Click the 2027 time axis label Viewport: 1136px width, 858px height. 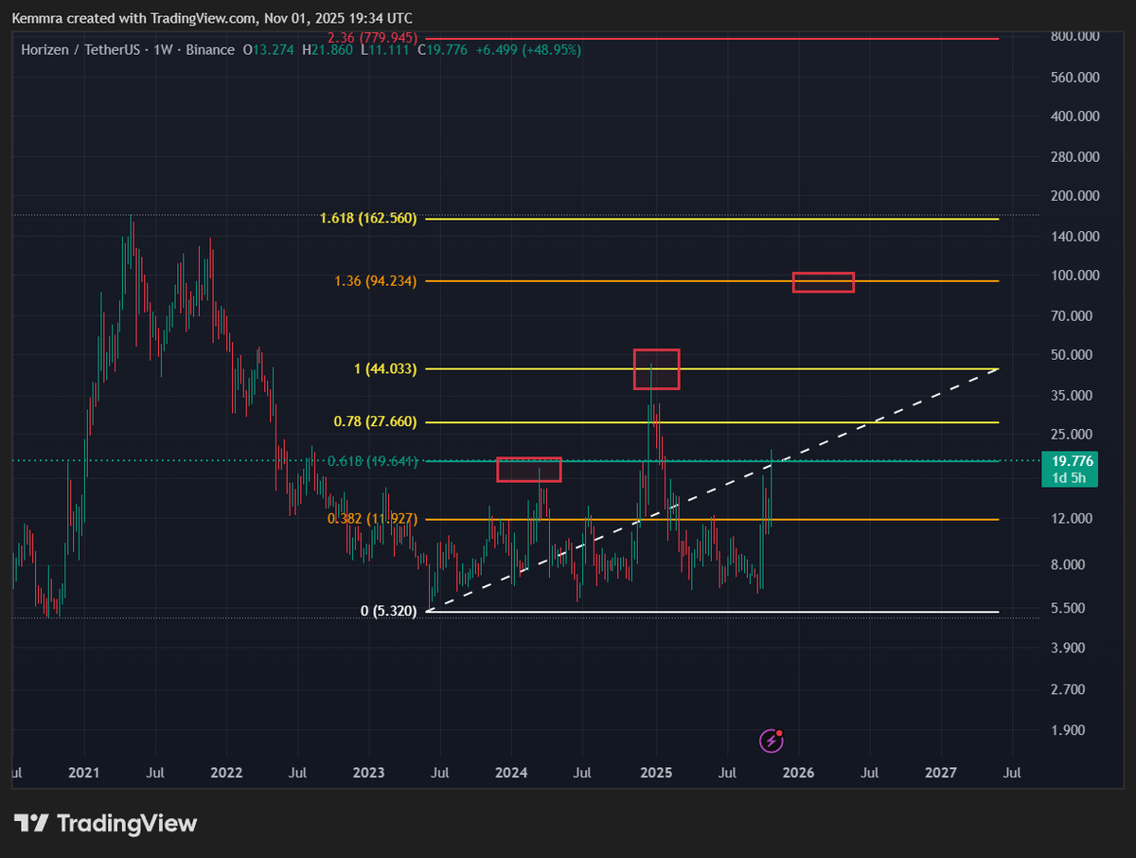coord(941,773)
